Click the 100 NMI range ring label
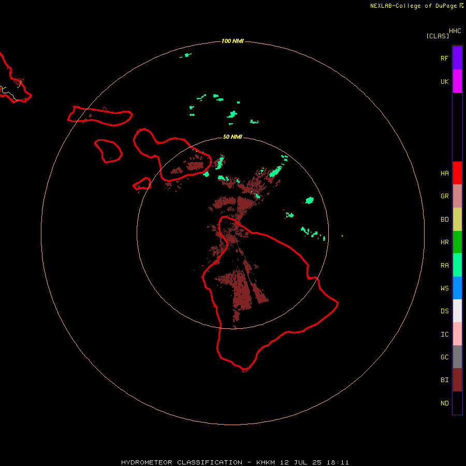This screenshot has width=466, height=466. coord(232,41)
